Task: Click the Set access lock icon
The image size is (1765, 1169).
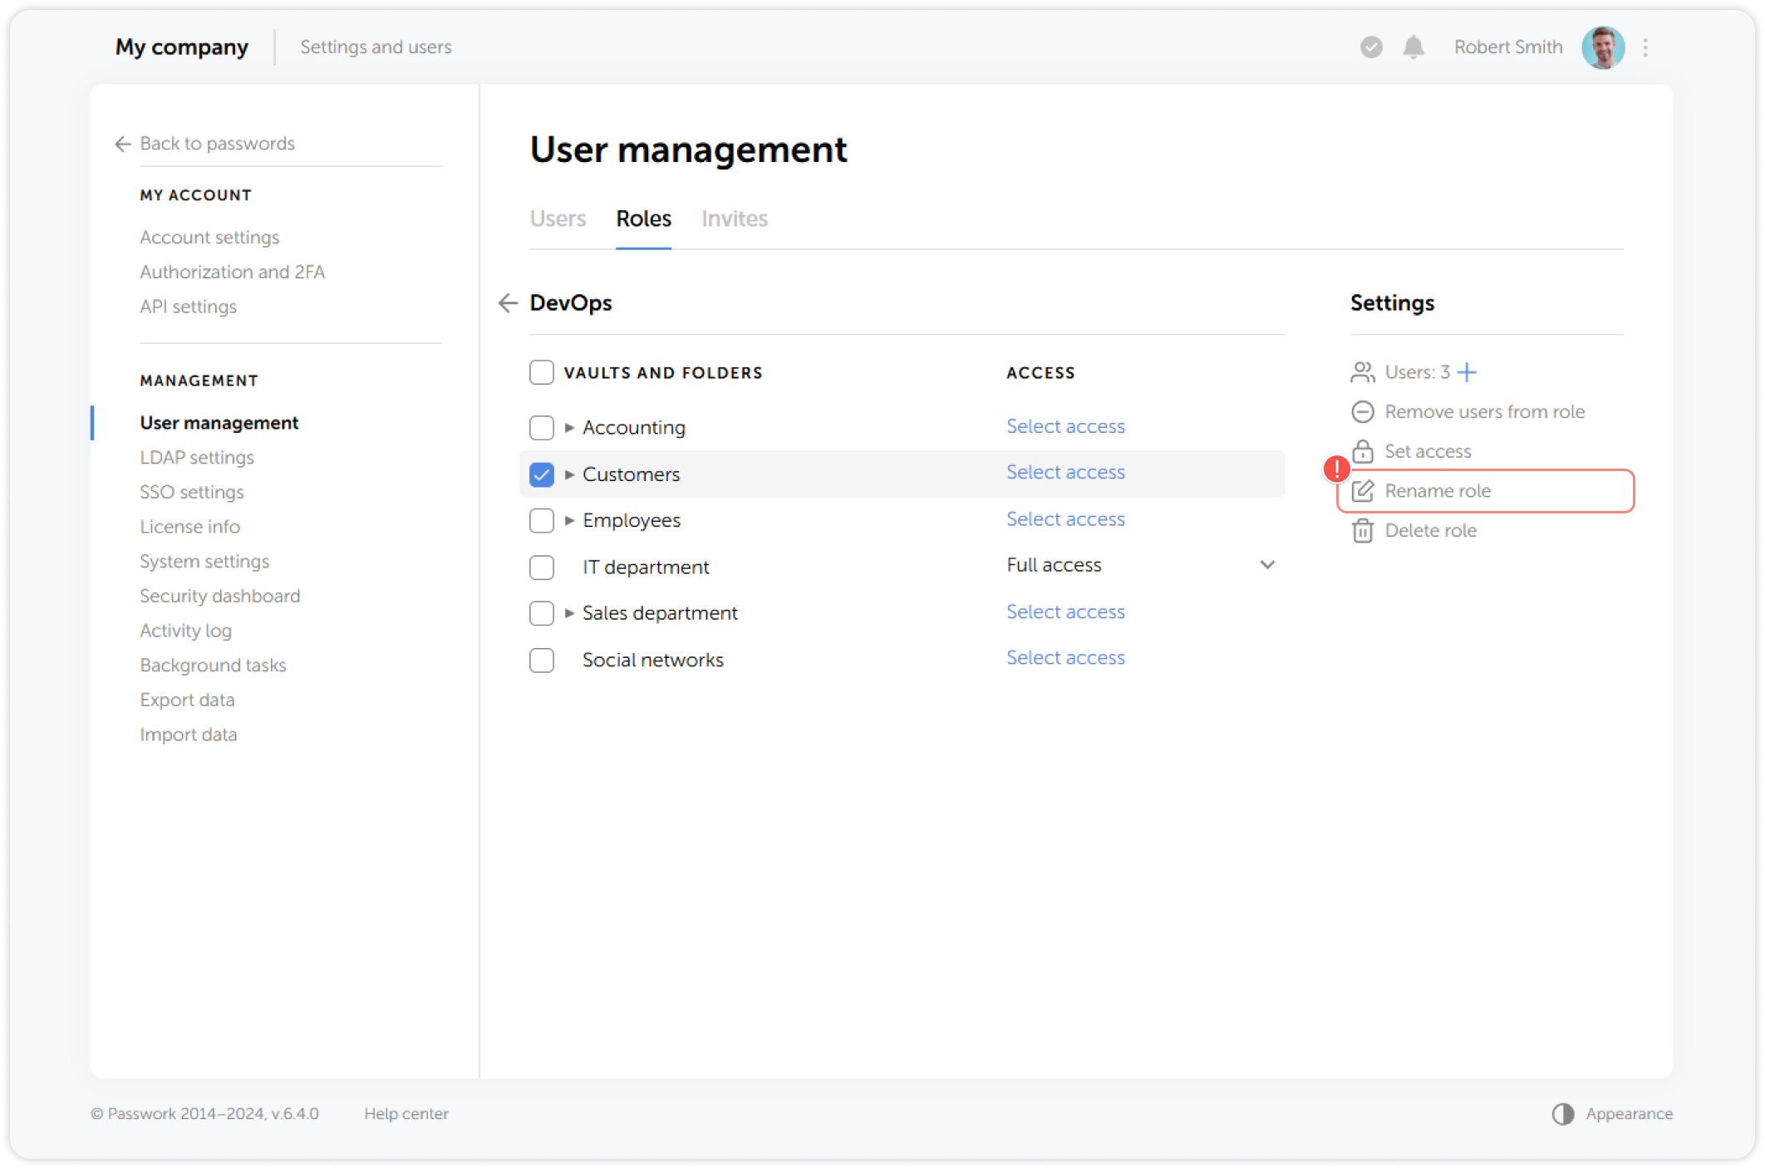Action: point(1363,452)
